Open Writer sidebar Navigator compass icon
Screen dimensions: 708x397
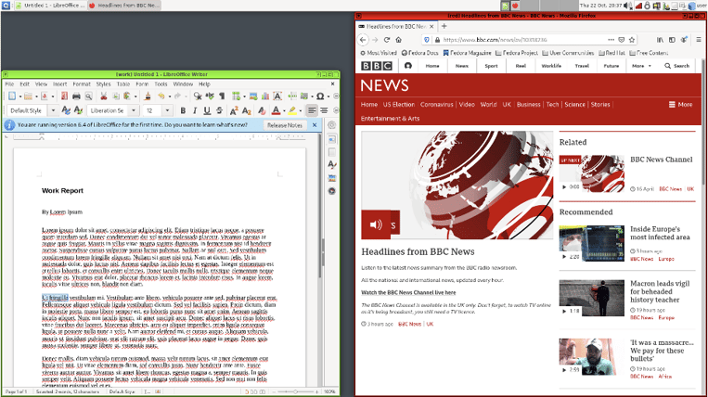pos(332,191)
